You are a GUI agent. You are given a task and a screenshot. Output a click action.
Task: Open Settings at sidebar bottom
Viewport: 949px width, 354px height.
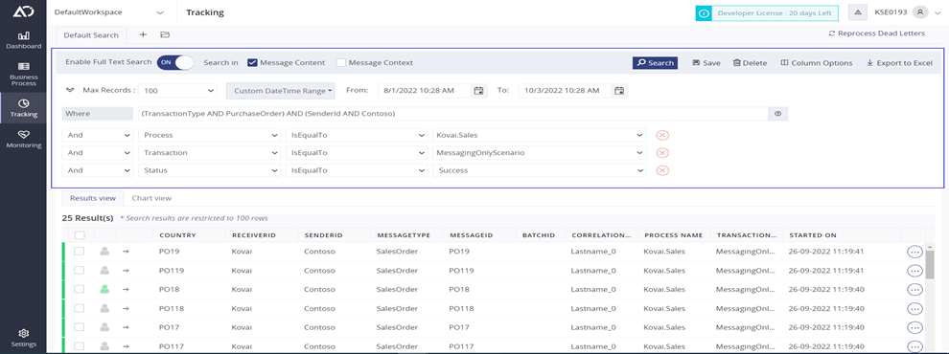point(24,338)
